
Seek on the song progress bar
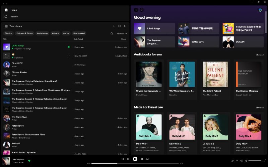[x=135, y=164]
